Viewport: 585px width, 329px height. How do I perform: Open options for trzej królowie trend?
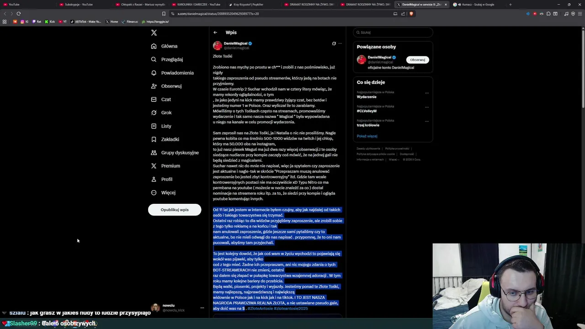point(427,122)
